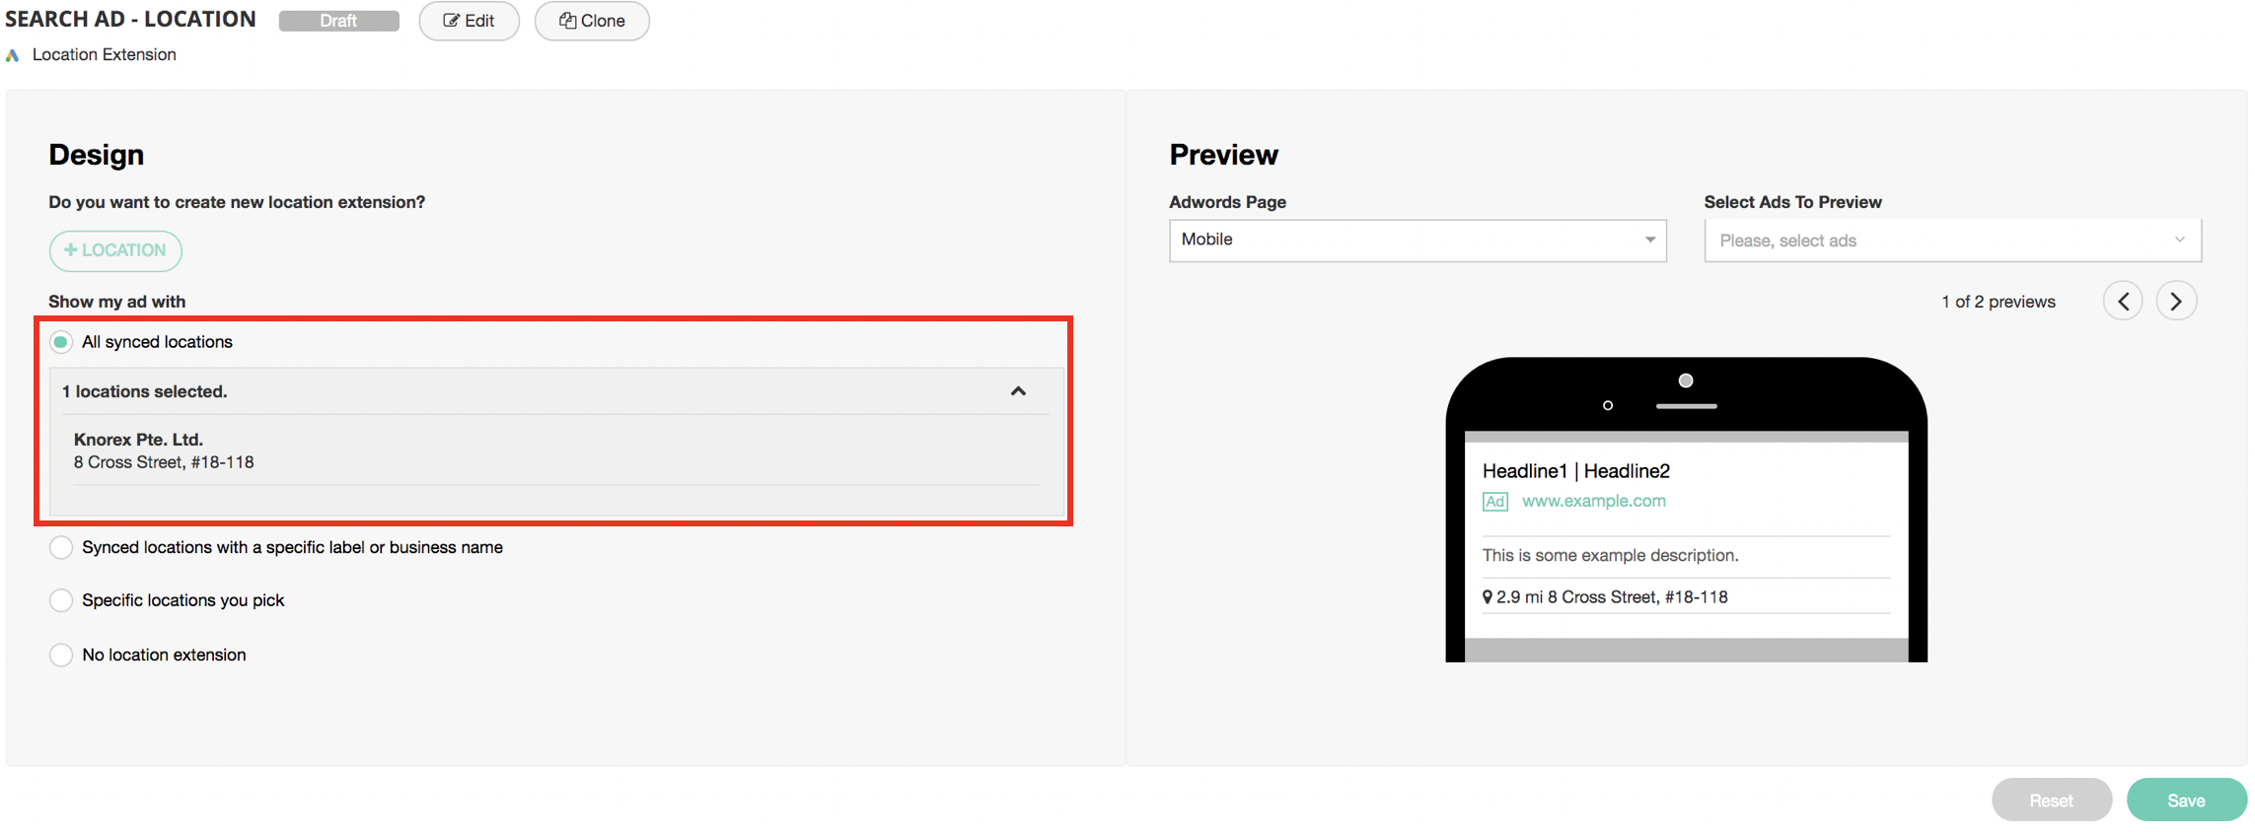Open Select Ads To Preview dropdown
This screenshot has height=832, width=2255.
pyautogui.click(x=1951, y=241)
